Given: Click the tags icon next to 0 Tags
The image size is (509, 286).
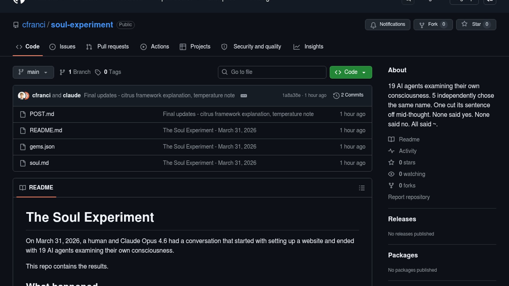Looking at the screenshot, I should click(x=98, y=72).
